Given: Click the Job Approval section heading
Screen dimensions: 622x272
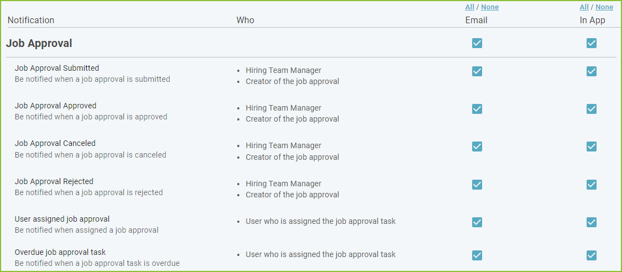Looking at the screenshot, I should click(x=39, y=44).
